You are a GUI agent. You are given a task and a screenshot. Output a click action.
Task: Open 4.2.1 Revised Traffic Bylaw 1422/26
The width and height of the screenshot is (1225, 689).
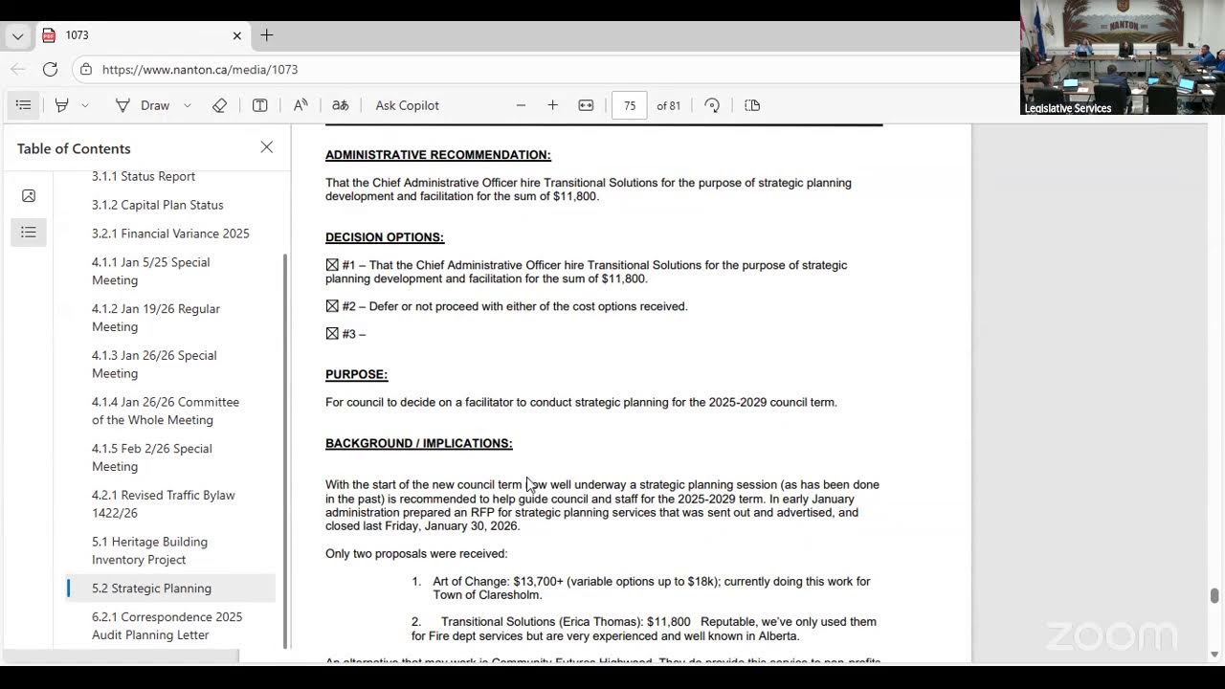click(x=164, y=504)
